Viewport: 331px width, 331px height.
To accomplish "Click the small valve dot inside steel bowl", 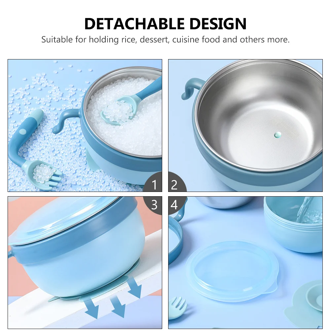I will 277,134.
